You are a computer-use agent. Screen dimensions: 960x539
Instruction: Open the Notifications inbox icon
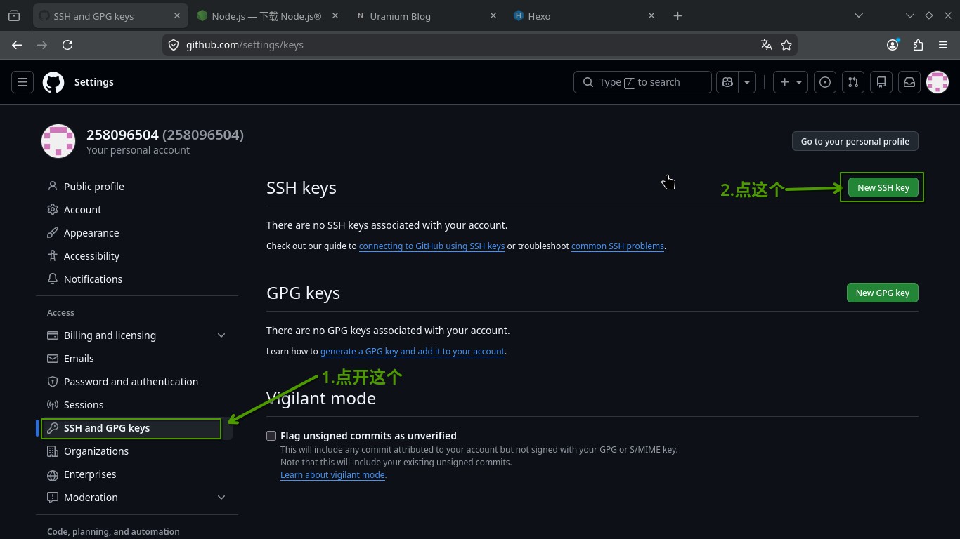pos(909,82)
